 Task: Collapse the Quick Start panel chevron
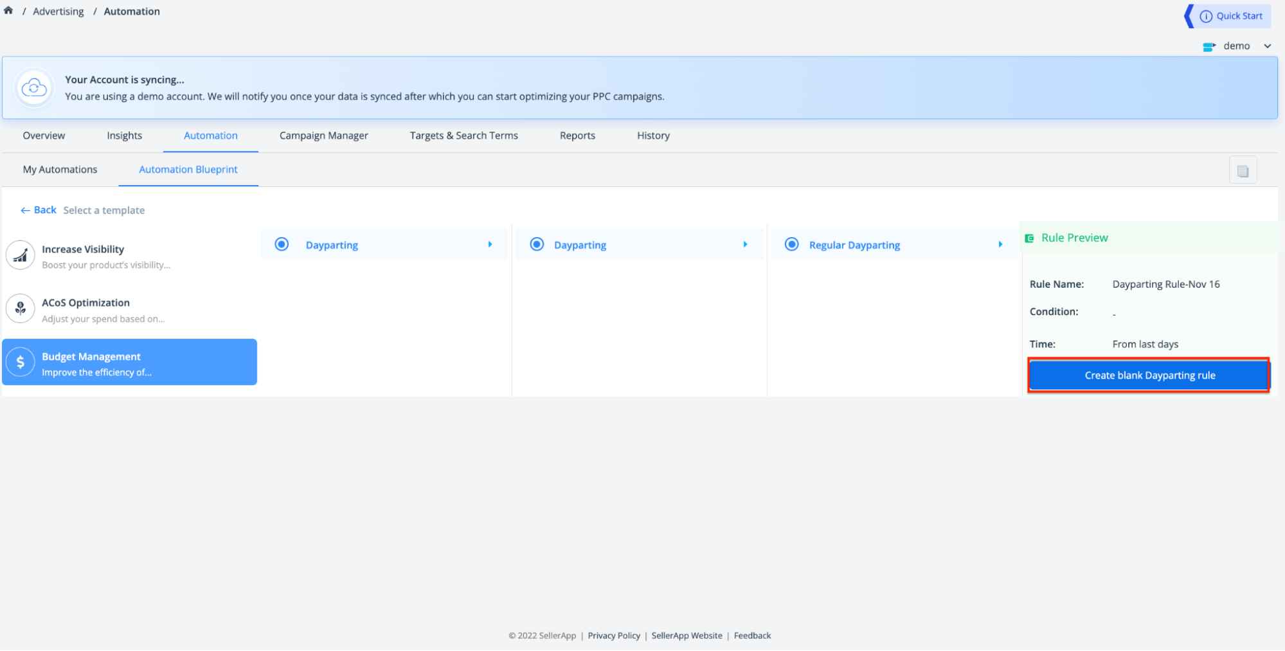pos(1189,16)
